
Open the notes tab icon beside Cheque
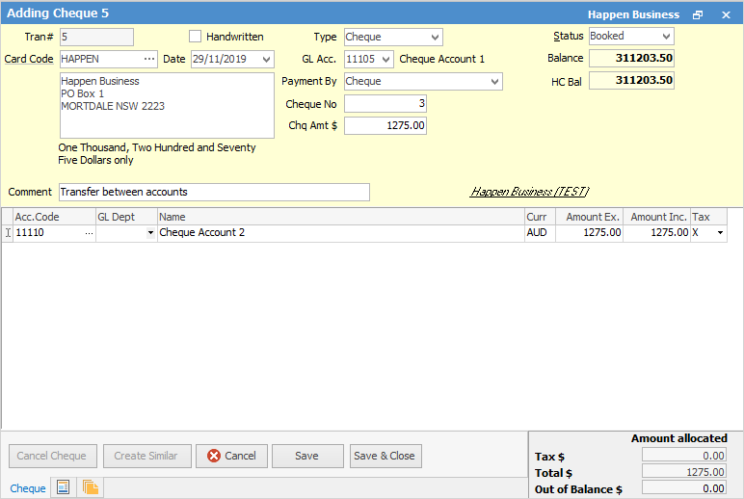click(63, 487)
